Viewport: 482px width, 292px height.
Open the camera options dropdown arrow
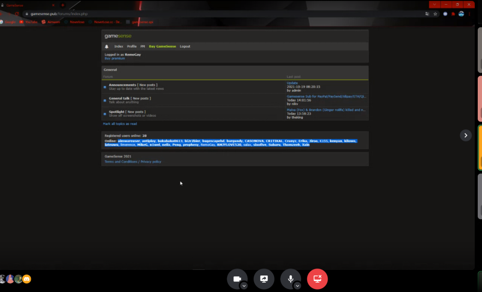click(x=244, y=285)
